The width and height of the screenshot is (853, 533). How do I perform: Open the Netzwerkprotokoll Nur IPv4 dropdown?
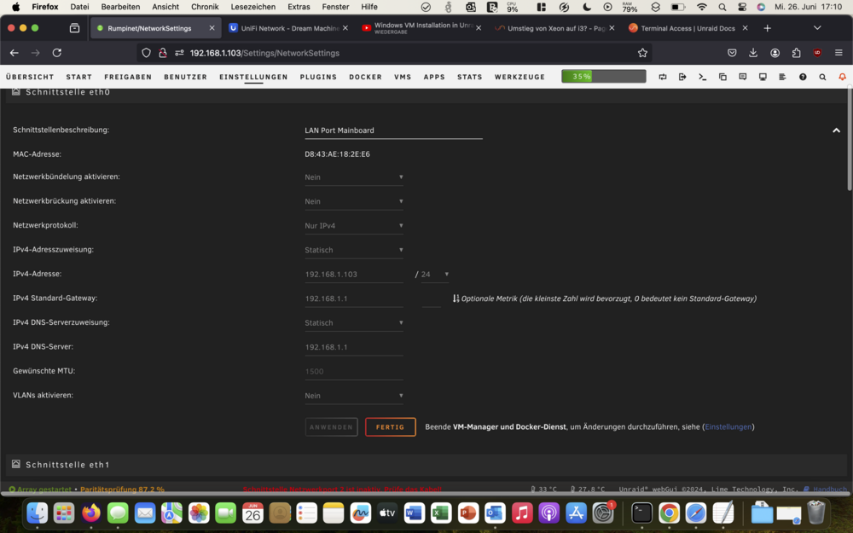tap(354, 226)
